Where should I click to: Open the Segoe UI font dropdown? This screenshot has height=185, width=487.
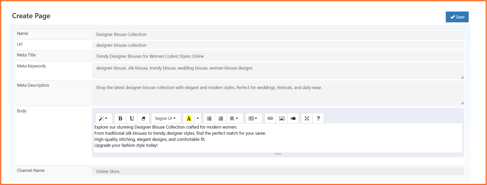166,118
